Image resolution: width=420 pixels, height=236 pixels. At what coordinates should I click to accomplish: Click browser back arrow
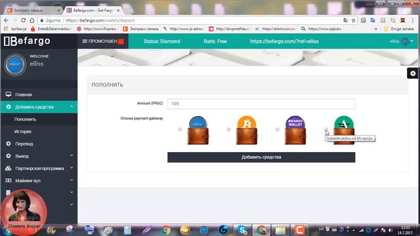[6, 20]
